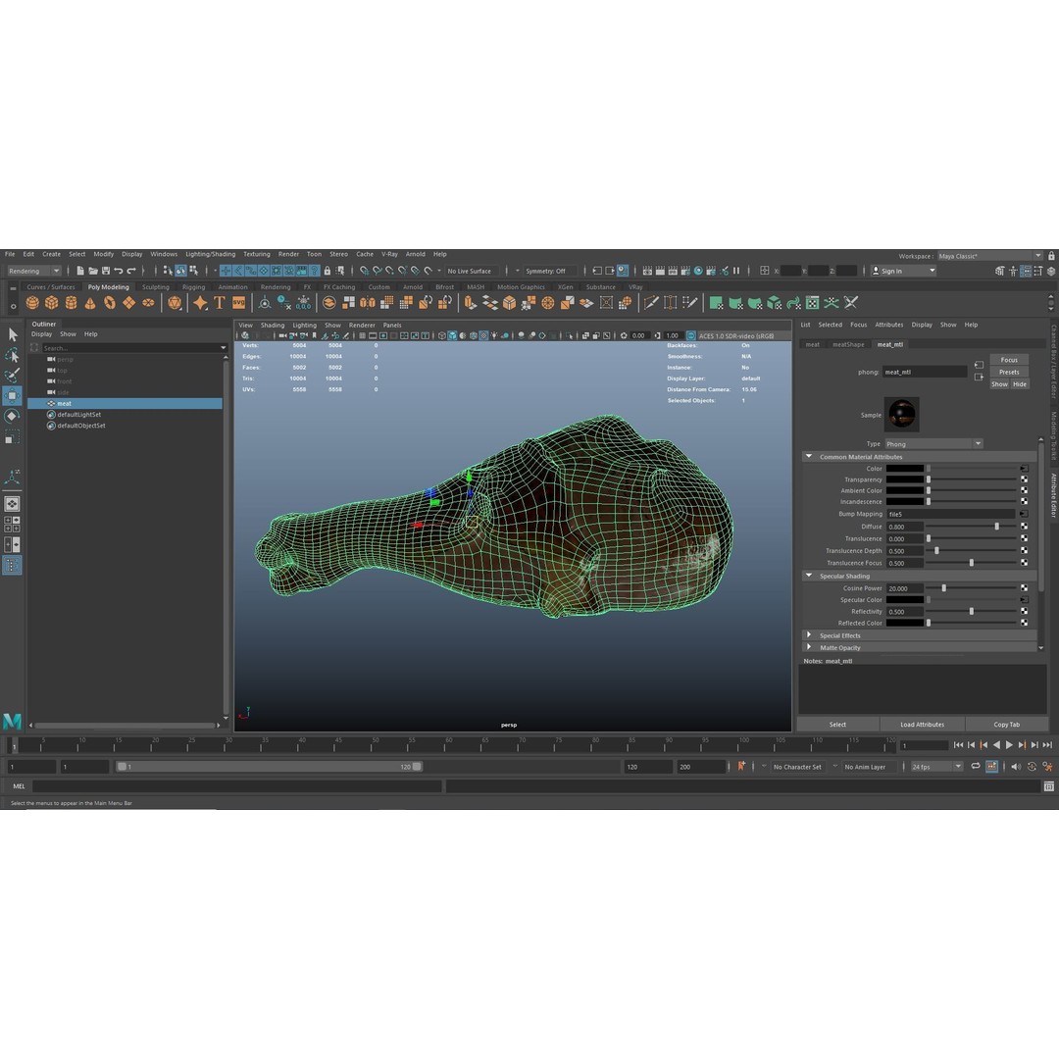This screenshot has height=1059, width=1059.
Task: Click the Copy Tab button
Action: coord(1006,724)
